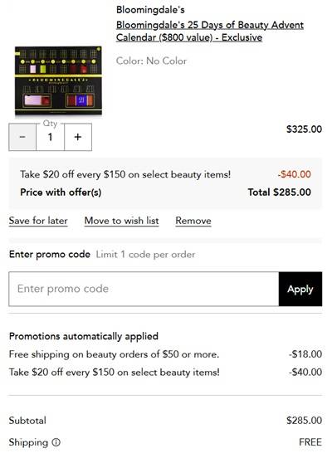Click the quantity value field
The width and height of the screenshot is (332, 458).
pyautogui.click(x=51, y=137)
